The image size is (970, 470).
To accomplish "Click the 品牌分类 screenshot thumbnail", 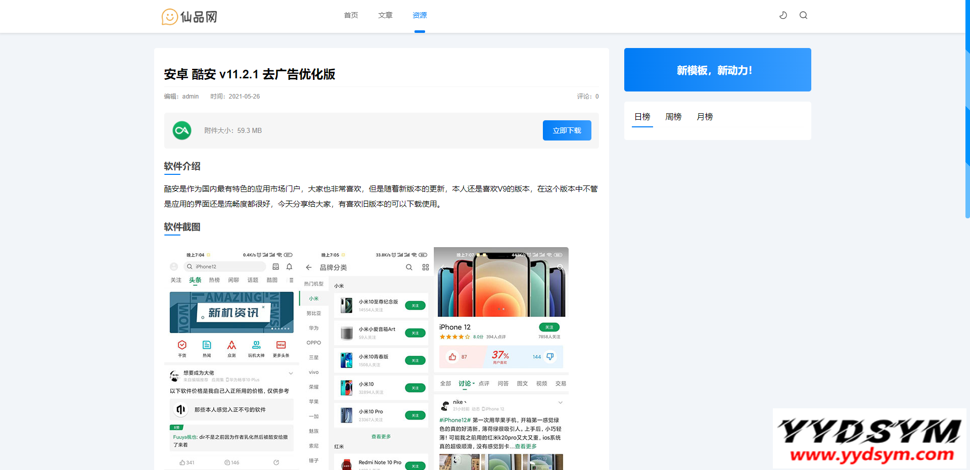I will 365,354.
